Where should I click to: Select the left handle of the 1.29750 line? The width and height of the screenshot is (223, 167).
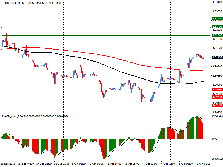coord(1,90)
